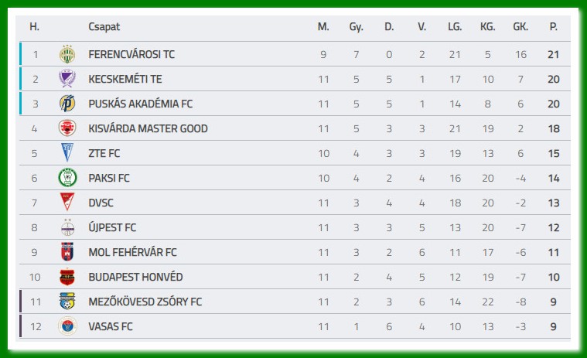587x358 pixels.
Task: Click the GK. goal difference column header
Action: [520, 26]
